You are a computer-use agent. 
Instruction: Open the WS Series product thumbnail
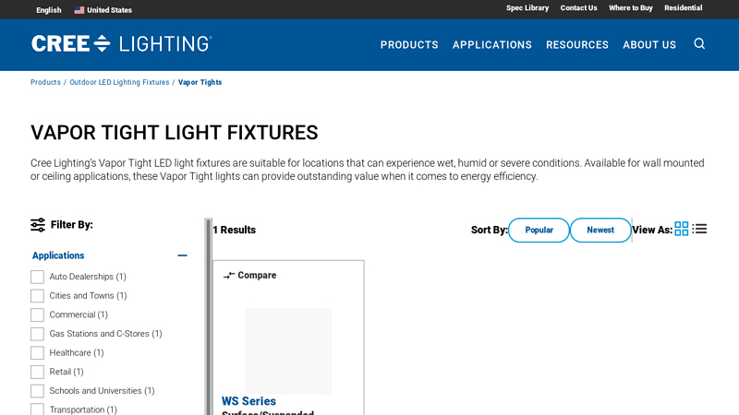point(288,350)
